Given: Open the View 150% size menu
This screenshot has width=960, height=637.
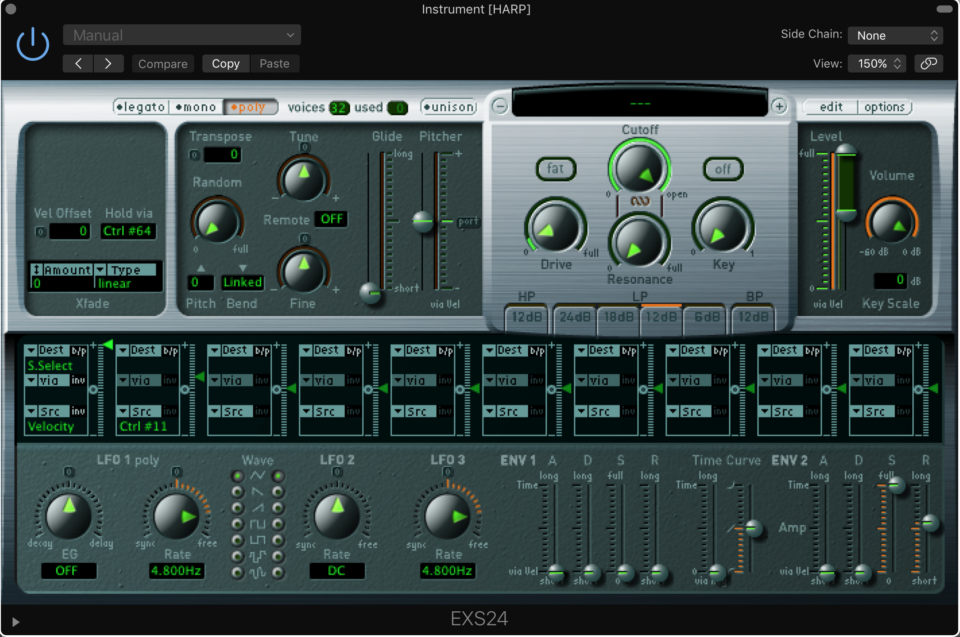Looking at the screenshot, I should [878, 64].
